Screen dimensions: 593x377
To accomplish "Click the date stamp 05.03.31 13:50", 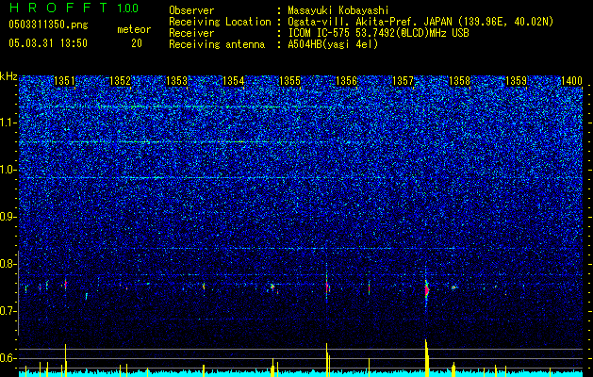I will coord(48,43).
